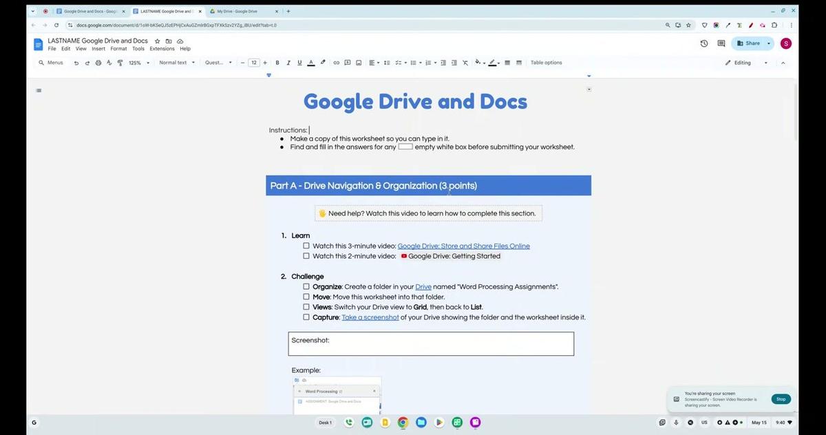826x435 pixels.
Task: Open the Format menu
Action: coord(119,49)
